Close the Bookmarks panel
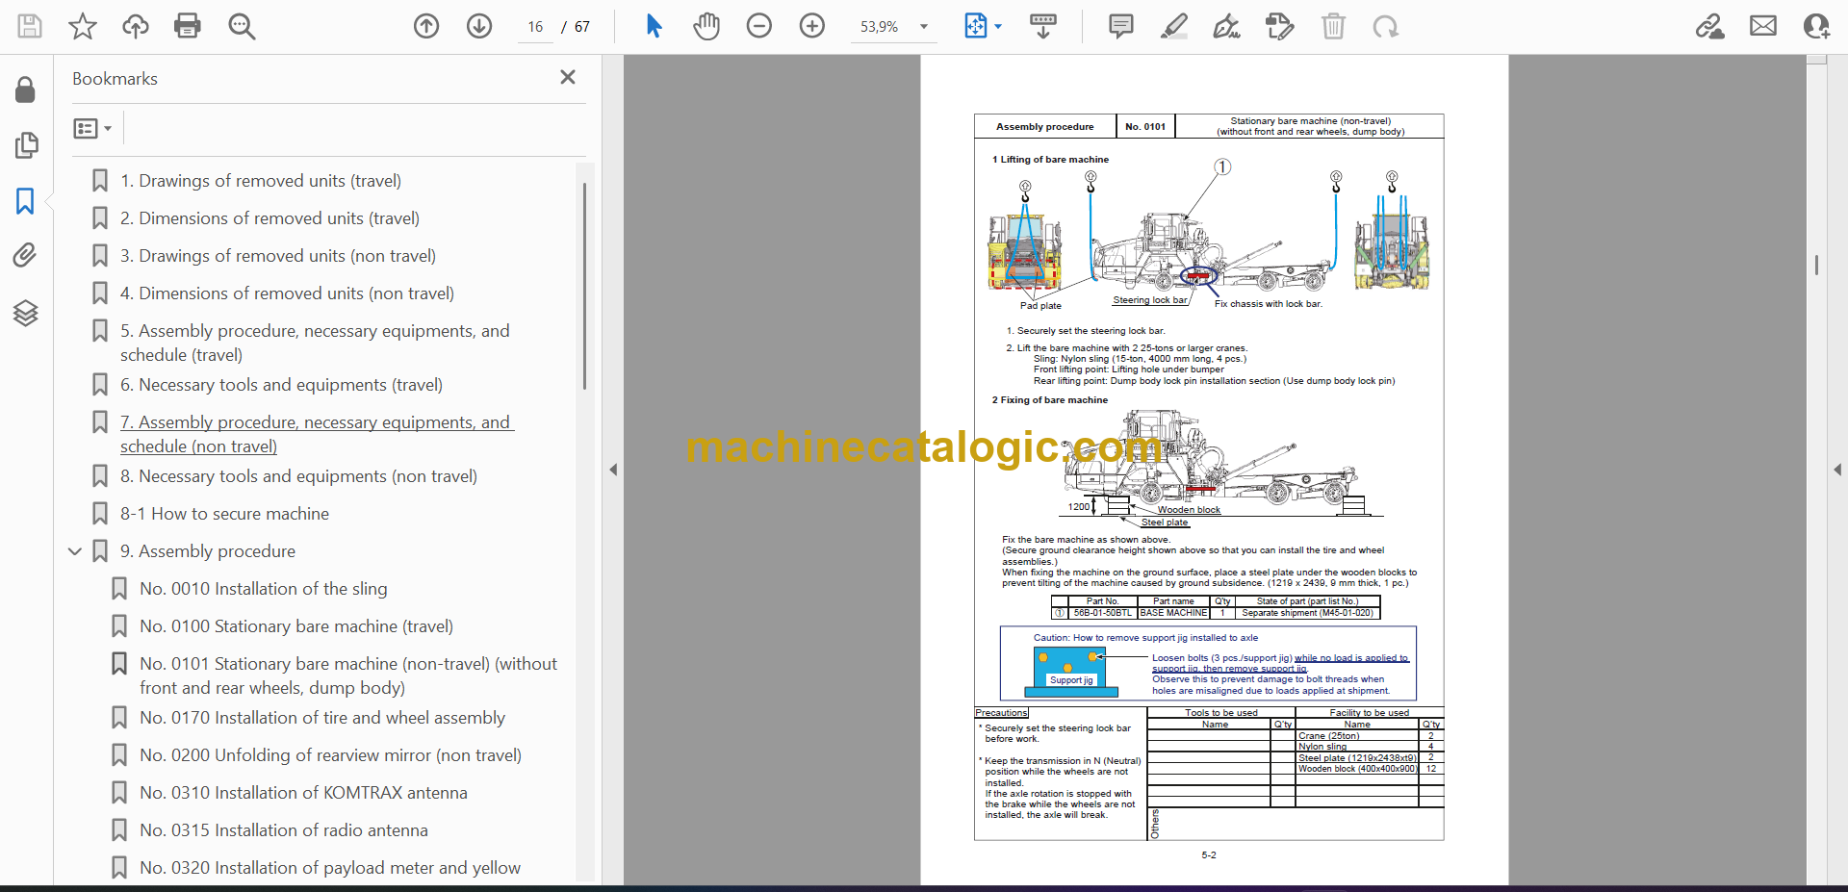This screenshot has height=892, width=1848. (x=568, y=77)
